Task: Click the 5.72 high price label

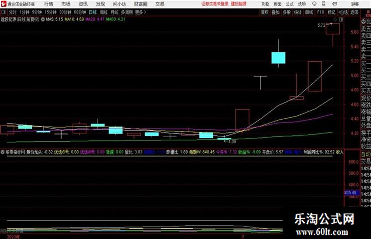Action: (321, 26)
